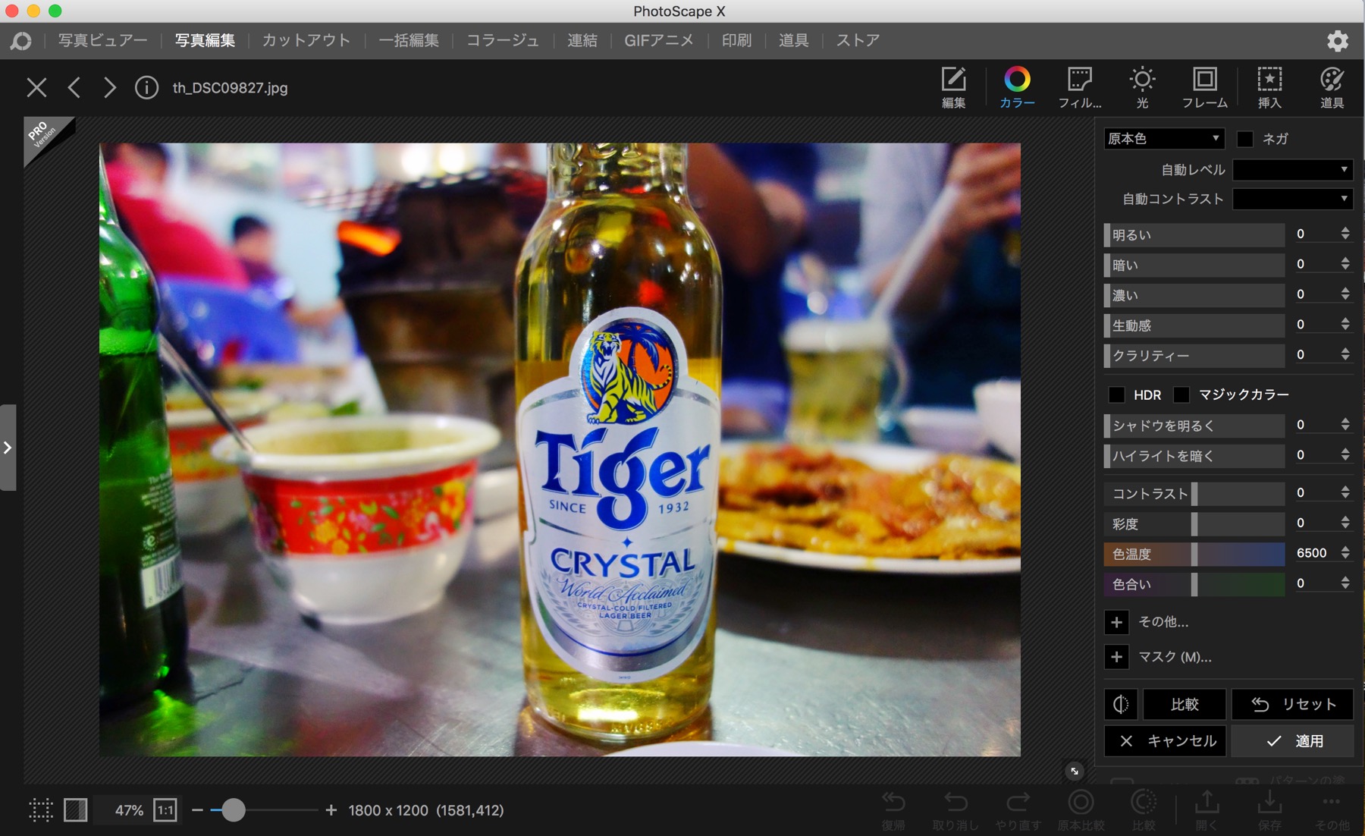Image resolution: width=1365 pixels, height=836 pixels.
Task: Click the 適用 apply button
Action: 1292,741
